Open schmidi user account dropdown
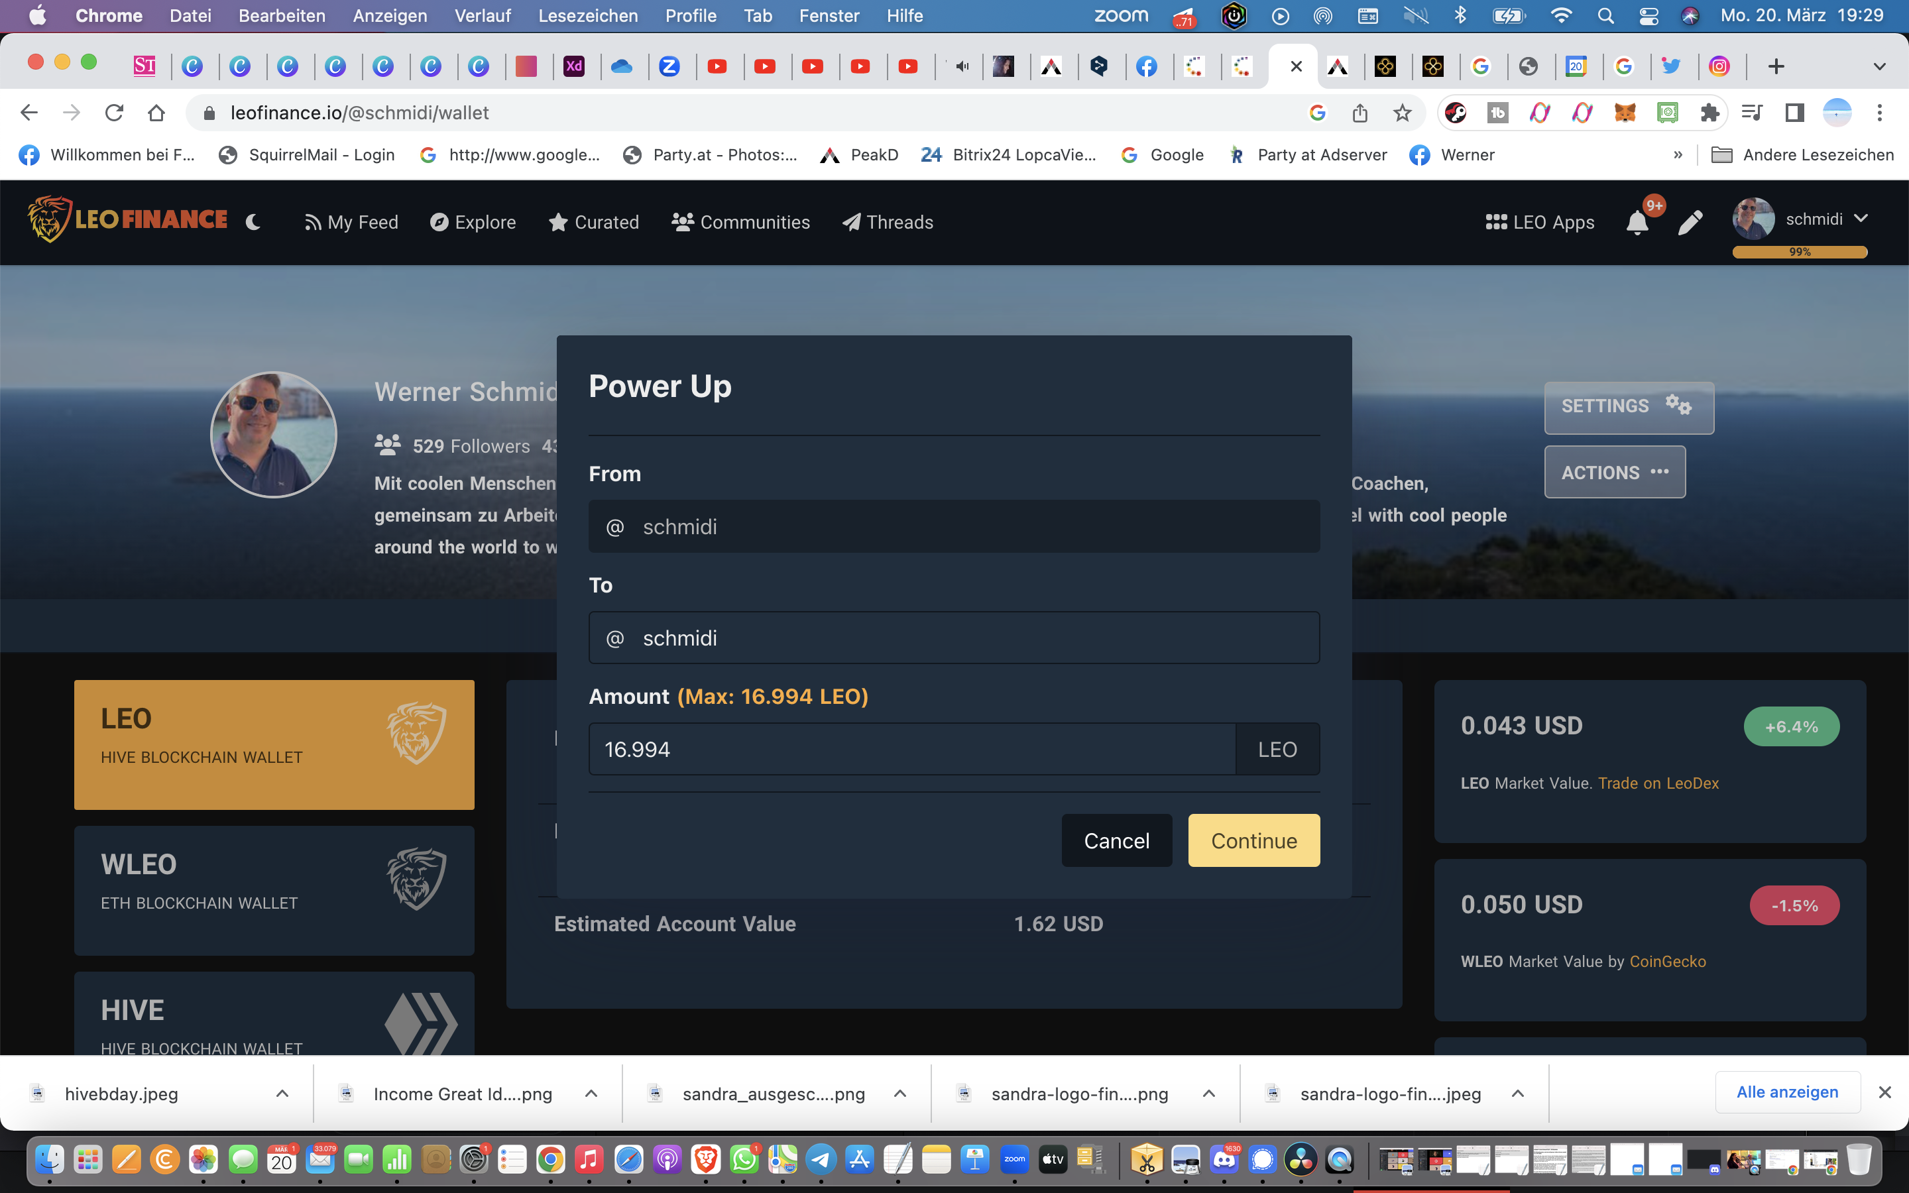This screenshot has height=1193, width=1909. coord(1801,219)
